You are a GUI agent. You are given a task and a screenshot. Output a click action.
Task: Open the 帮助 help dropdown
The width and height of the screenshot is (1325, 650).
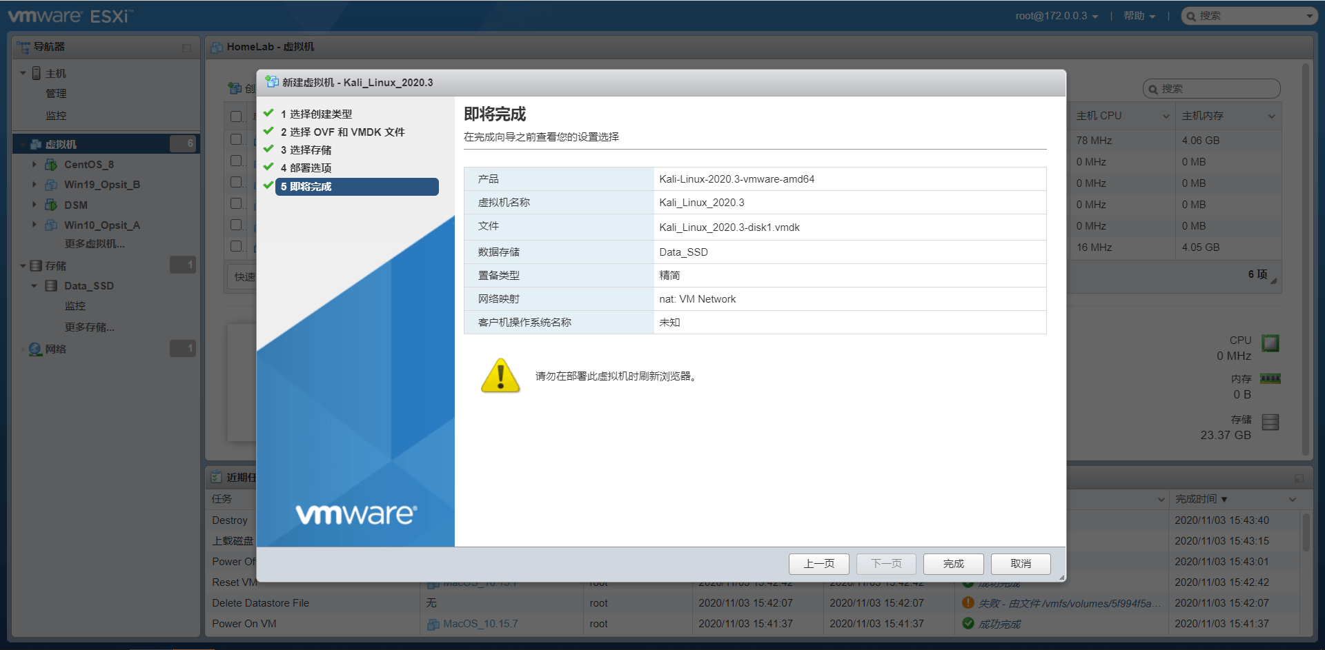[x=1139, y=16]
